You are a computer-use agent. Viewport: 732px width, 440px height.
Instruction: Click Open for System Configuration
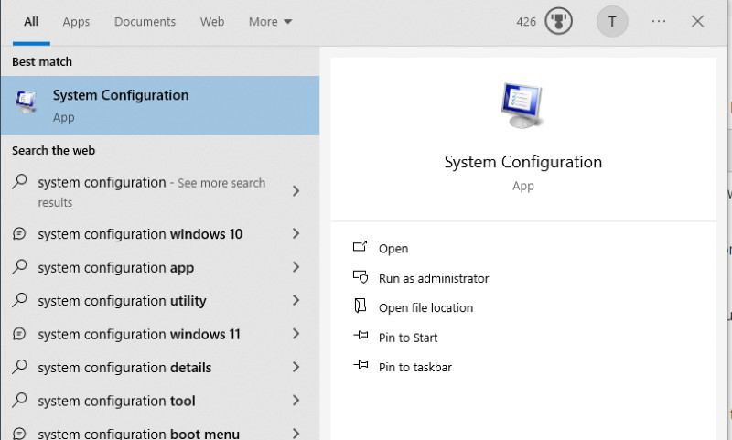click(393, 249)
